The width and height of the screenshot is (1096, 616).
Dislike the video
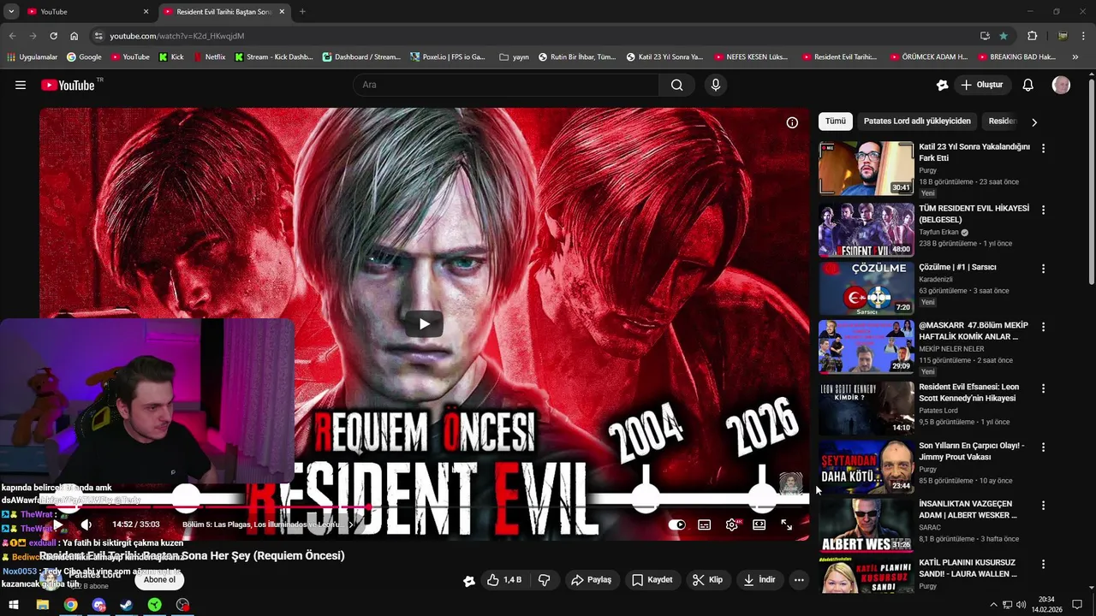coord(544,580)
